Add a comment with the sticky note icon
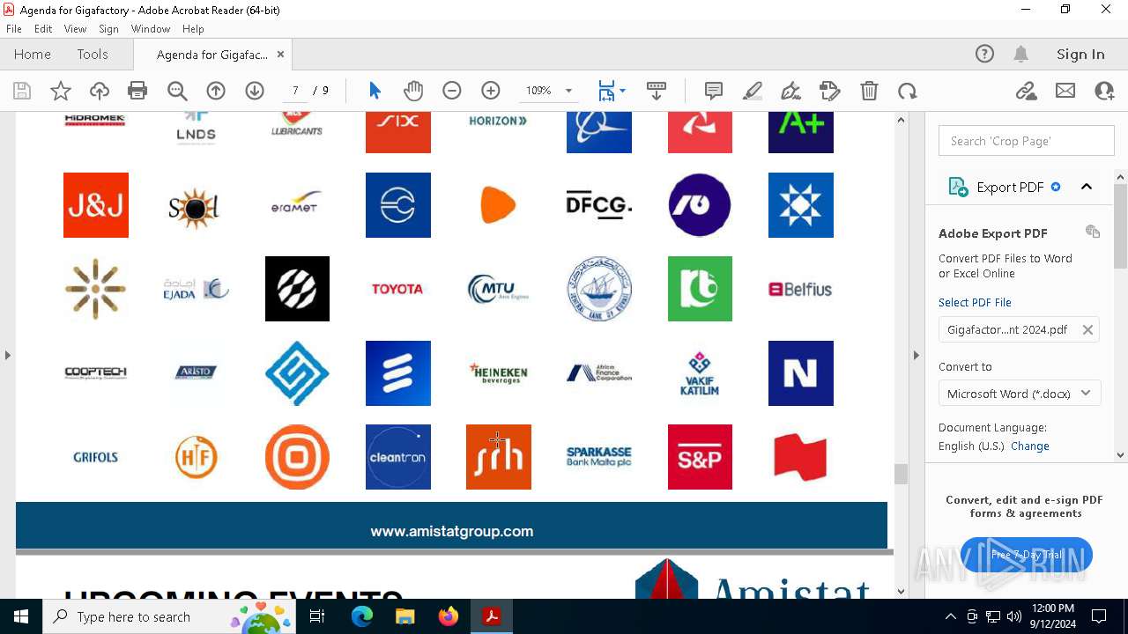The image size is (1128, 634). pos(714,91)
